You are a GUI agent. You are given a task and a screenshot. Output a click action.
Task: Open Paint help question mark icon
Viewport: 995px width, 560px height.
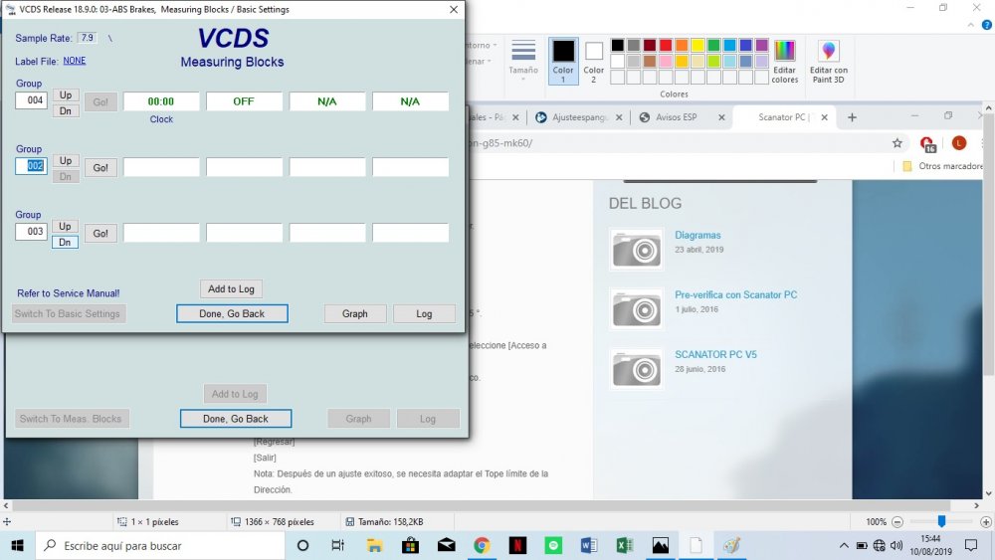[987, 26]
